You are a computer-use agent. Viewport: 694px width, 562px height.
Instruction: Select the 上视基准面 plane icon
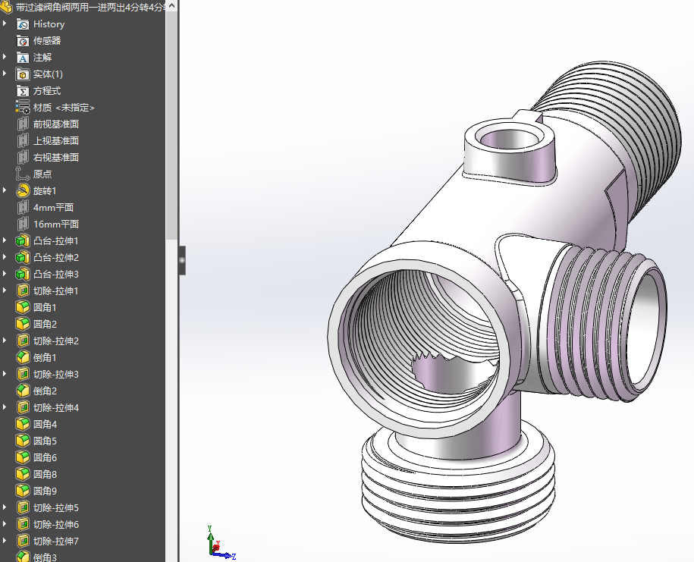click(x=23, y=141)
